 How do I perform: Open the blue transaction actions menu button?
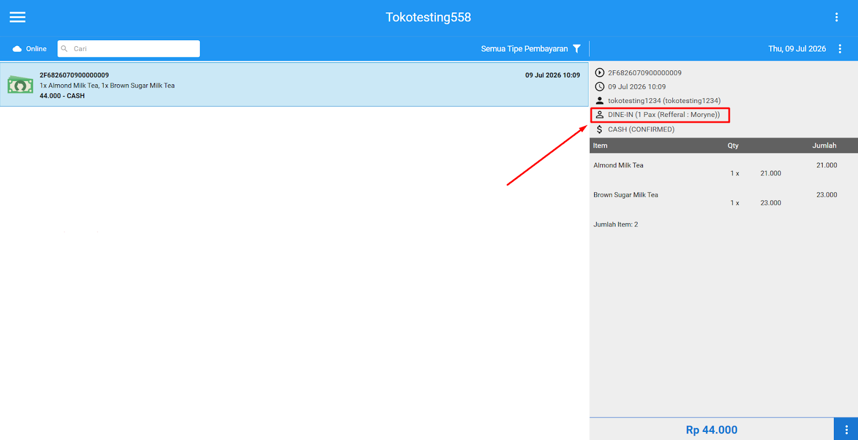pyautogui.click(x=846, y=429)
